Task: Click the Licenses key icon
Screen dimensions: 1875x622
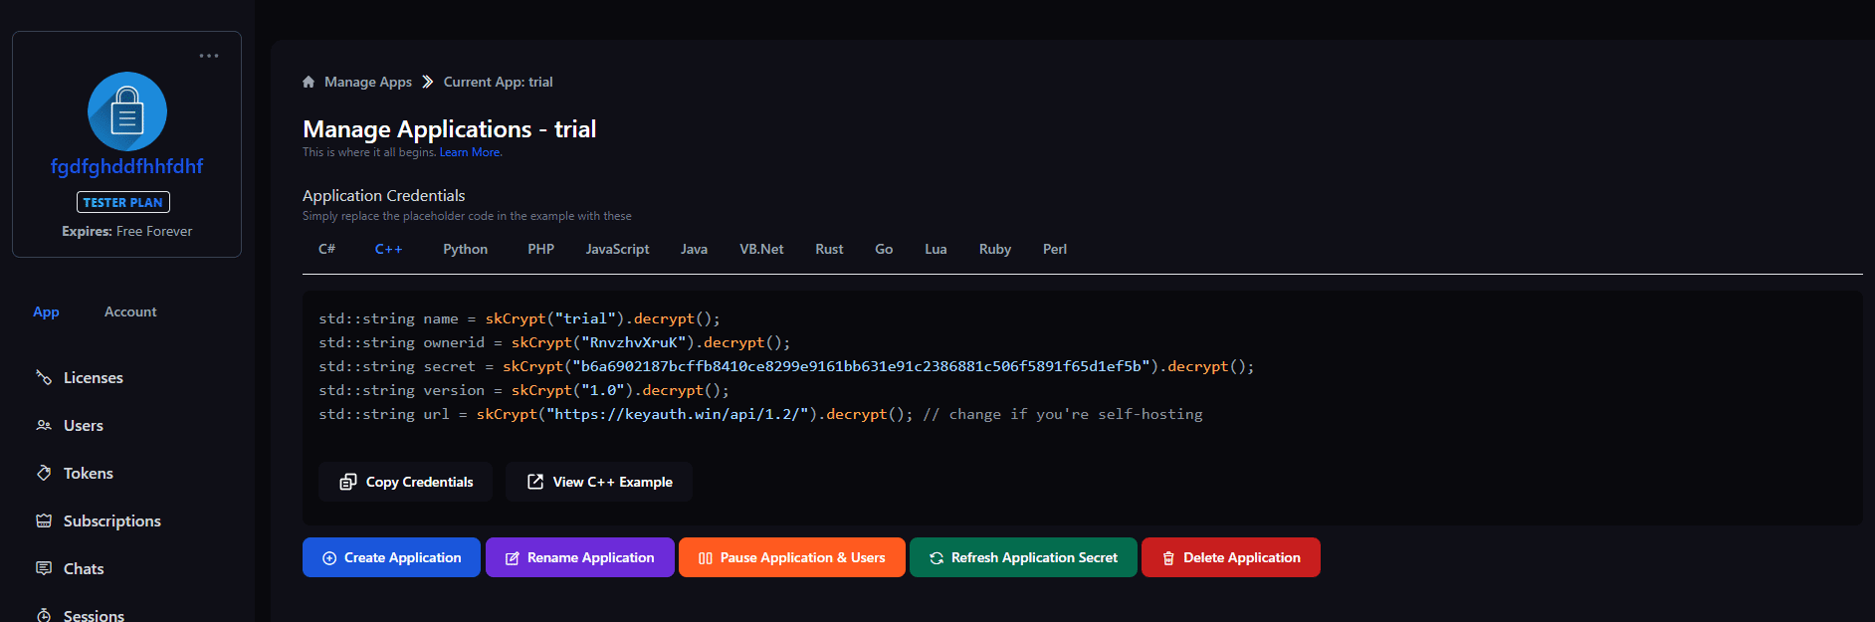Action: click(x=44, y=377)
